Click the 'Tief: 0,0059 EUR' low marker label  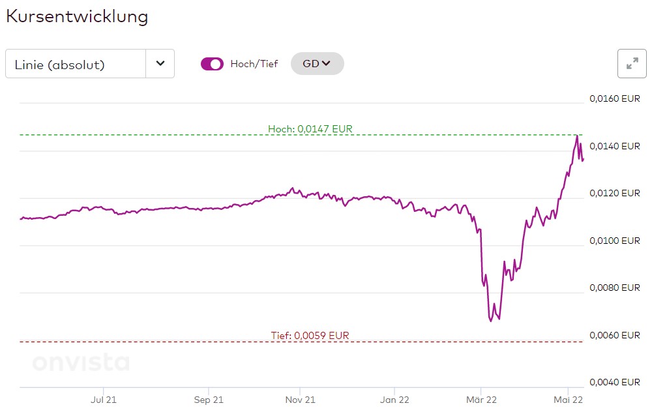(310, 336)
